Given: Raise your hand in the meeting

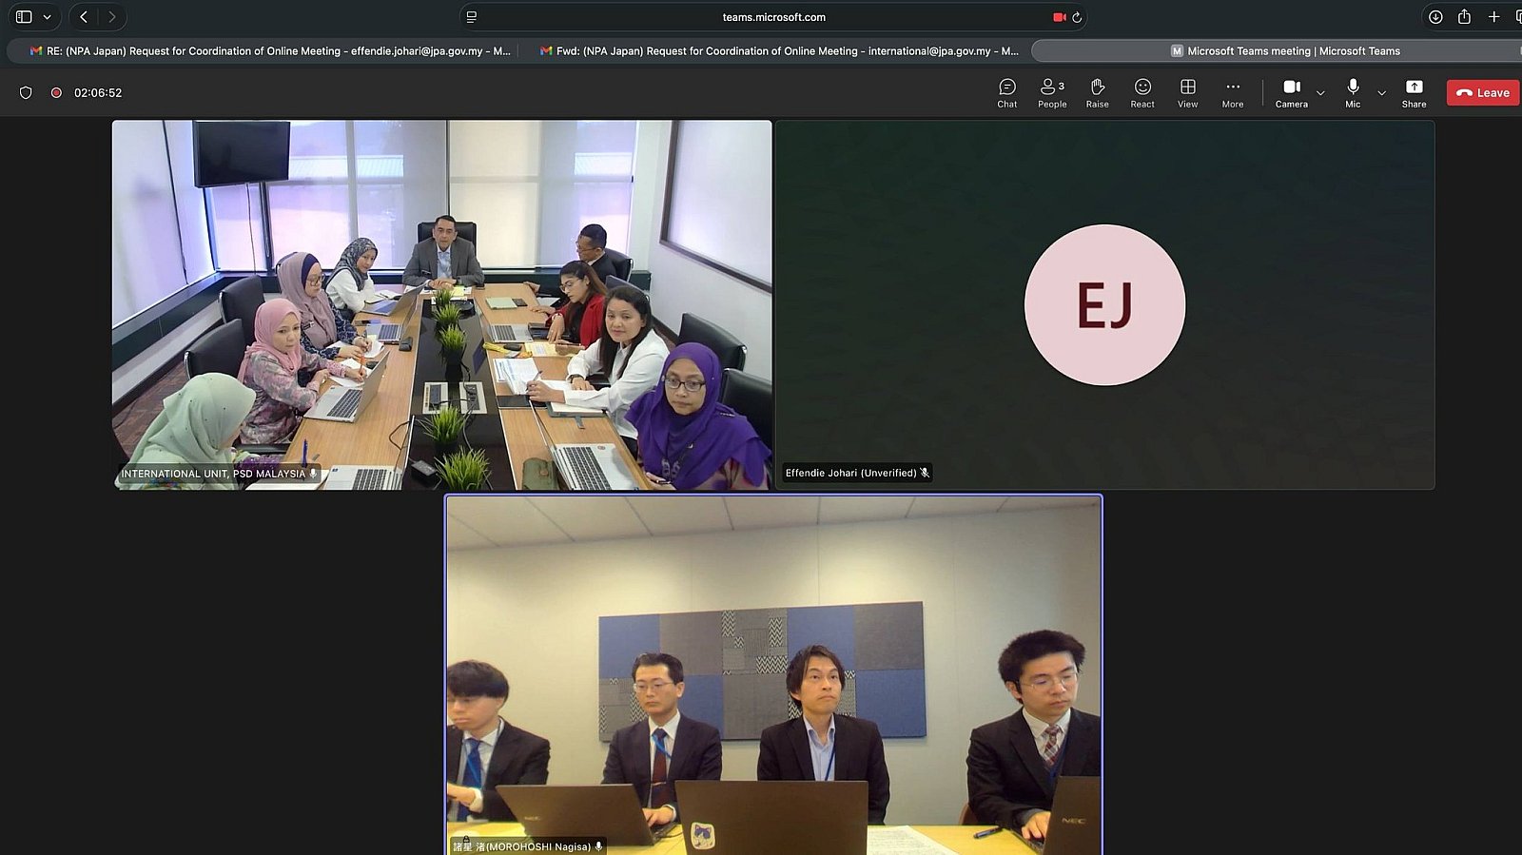Looking at the screenshot, I should click(x=1097, y=92).
